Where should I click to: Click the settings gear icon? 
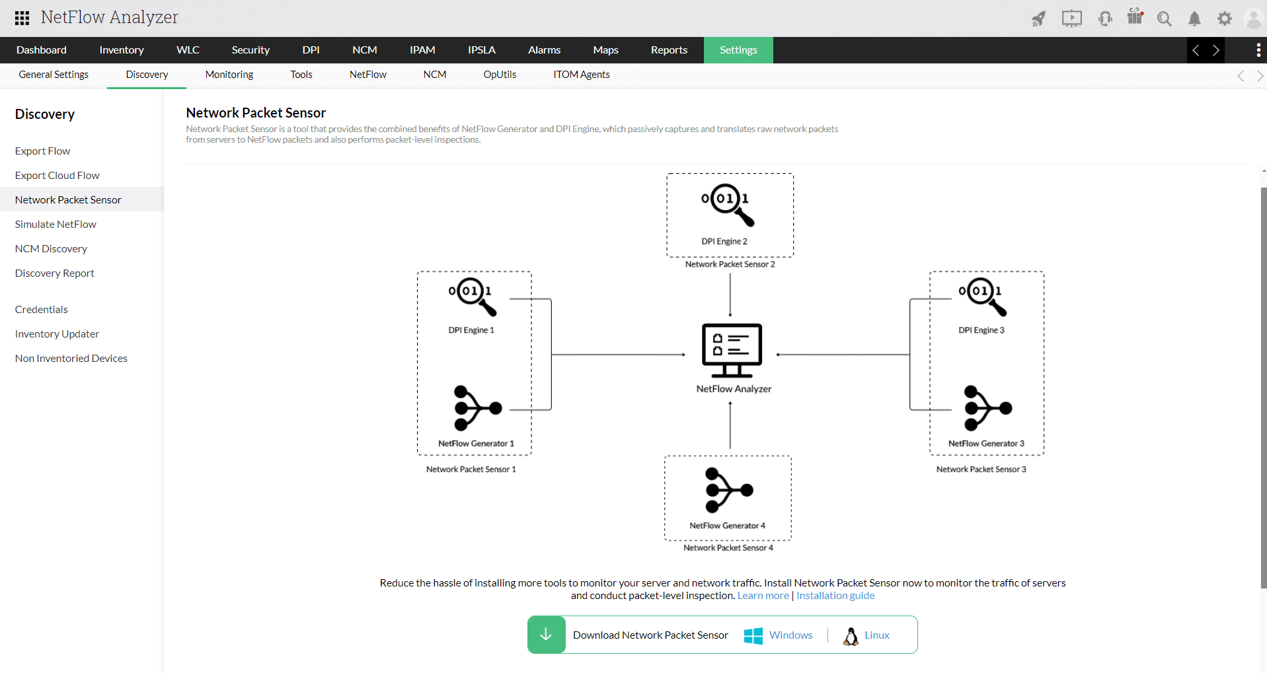click(1225, 18)
